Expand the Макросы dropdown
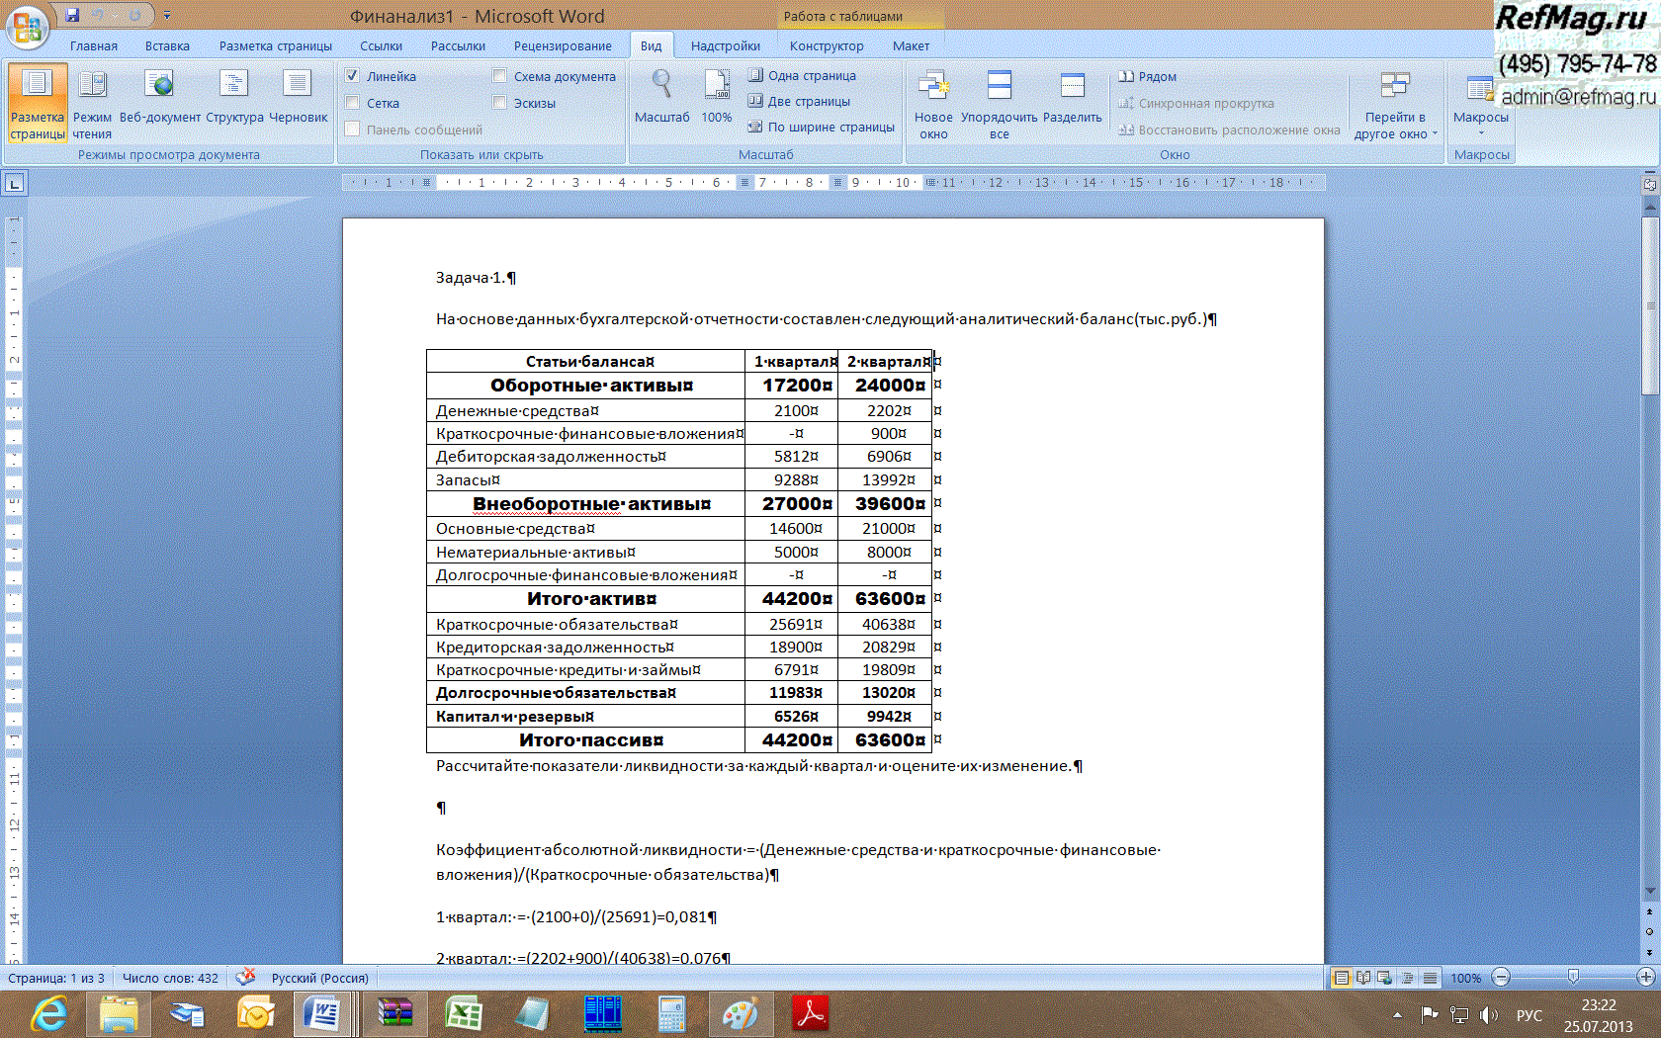 click(x=1480, y=130)
